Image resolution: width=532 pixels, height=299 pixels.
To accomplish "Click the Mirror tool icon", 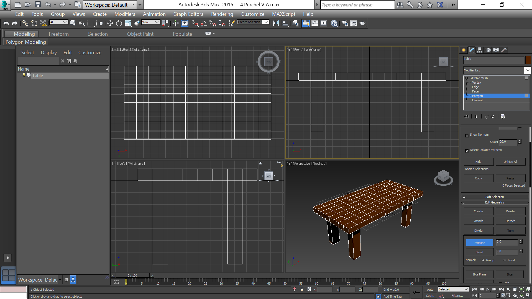I will (276, 23).
